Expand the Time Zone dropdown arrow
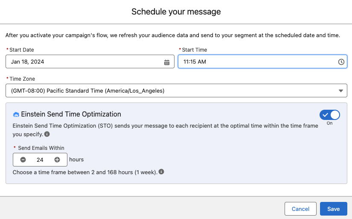 point(341,91)
